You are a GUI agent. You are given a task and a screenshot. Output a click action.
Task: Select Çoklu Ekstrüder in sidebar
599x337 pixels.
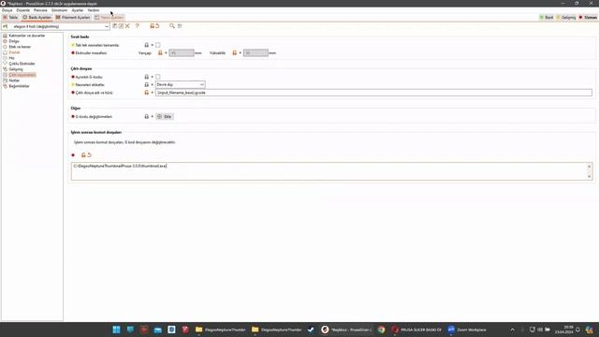pos(22,64)
